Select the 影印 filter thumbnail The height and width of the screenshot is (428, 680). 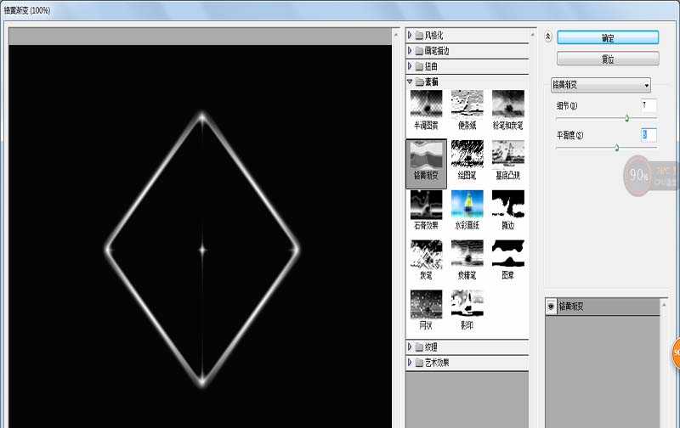467,304
